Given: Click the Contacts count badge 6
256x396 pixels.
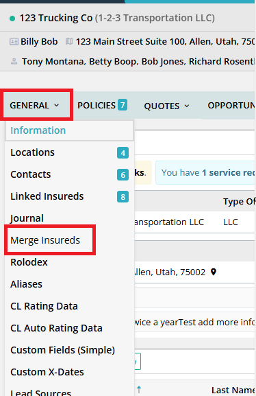Looking at the screenshot, I should 123,175.
